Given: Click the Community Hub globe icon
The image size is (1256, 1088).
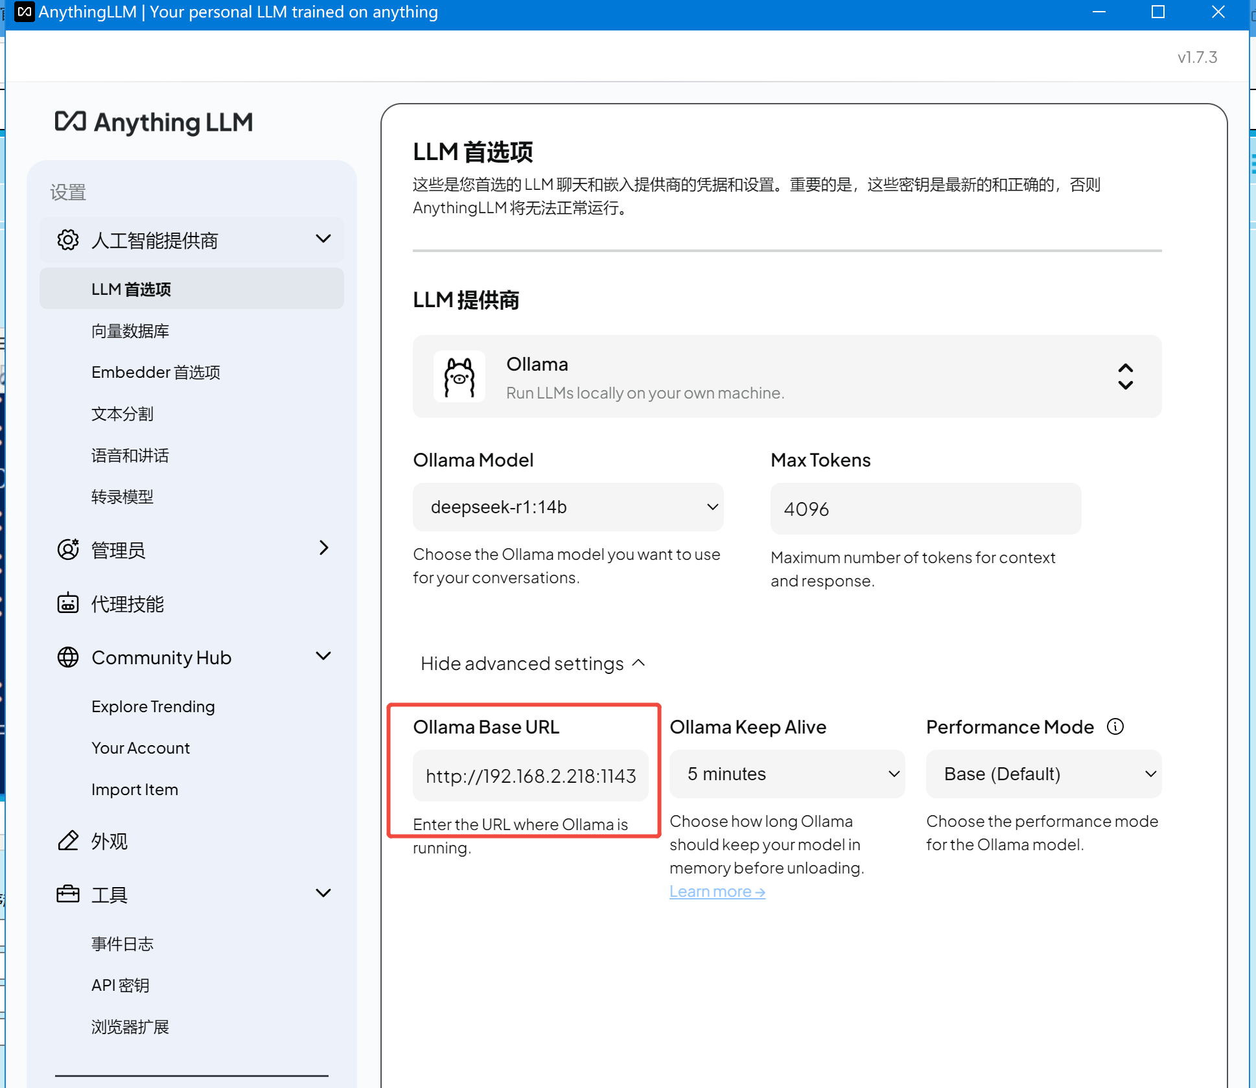Looking at the screenshot, I should 68,657.
